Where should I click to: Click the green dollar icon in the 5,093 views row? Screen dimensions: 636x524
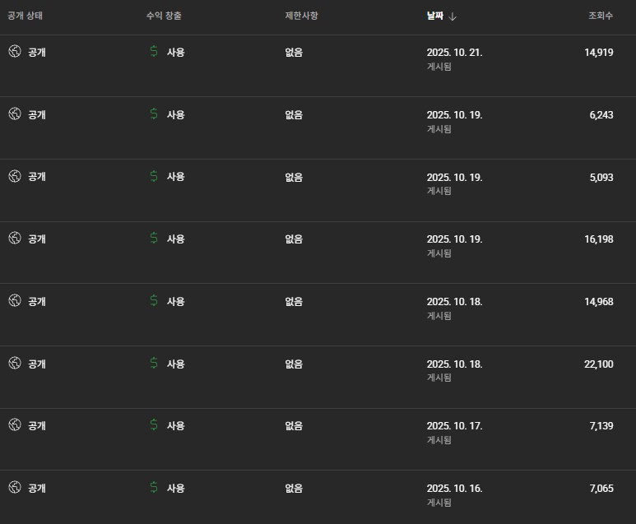point(154,176)
